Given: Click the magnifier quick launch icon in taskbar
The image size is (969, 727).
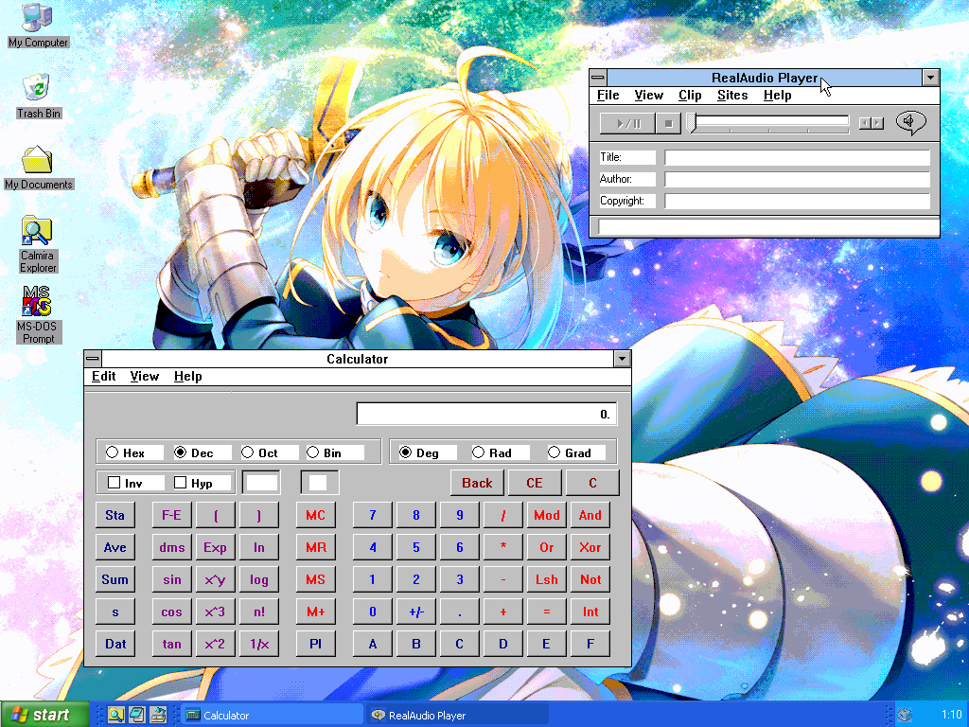Looking at the screenshot, I should click(116, 715).
